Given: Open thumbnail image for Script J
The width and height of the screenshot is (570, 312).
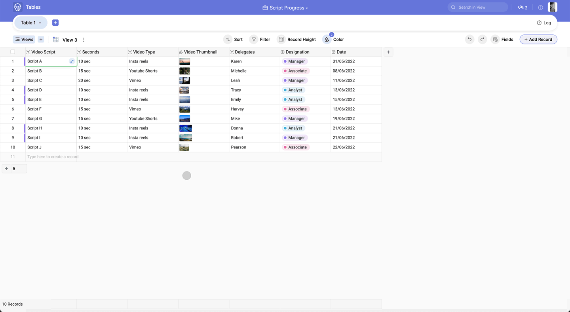Looking at the screenshot, I should [x=184, y=147].
